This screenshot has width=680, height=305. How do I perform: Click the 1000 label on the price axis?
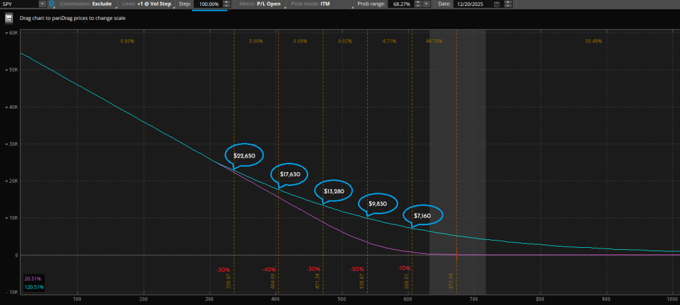[672, 300]
